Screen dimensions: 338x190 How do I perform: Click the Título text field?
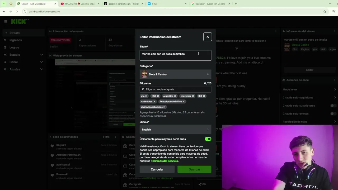tap(175, 55)
